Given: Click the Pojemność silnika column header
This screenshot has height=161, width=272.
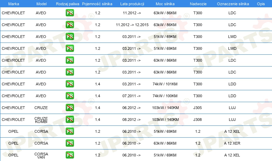Looking at the screenshot, I should [97, 4].
